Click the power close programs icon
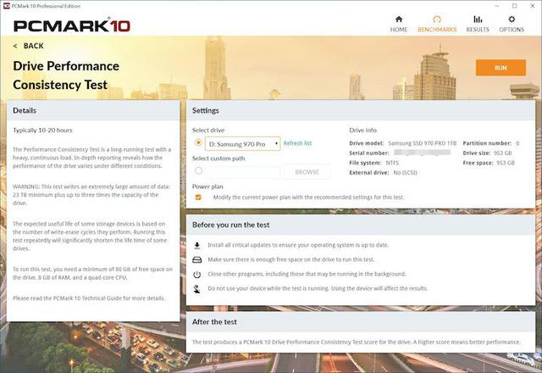The image size is (542, 373). (x=197, y=275)
